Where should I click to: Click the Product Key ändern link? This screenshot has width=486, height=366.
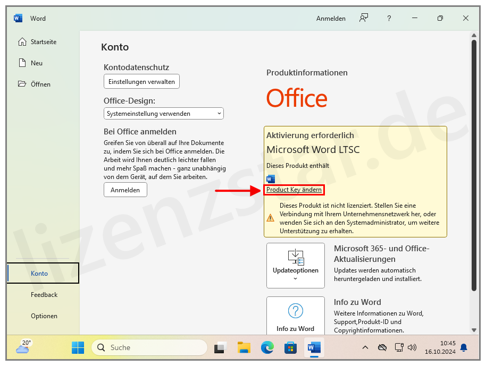tap(294, 190)
